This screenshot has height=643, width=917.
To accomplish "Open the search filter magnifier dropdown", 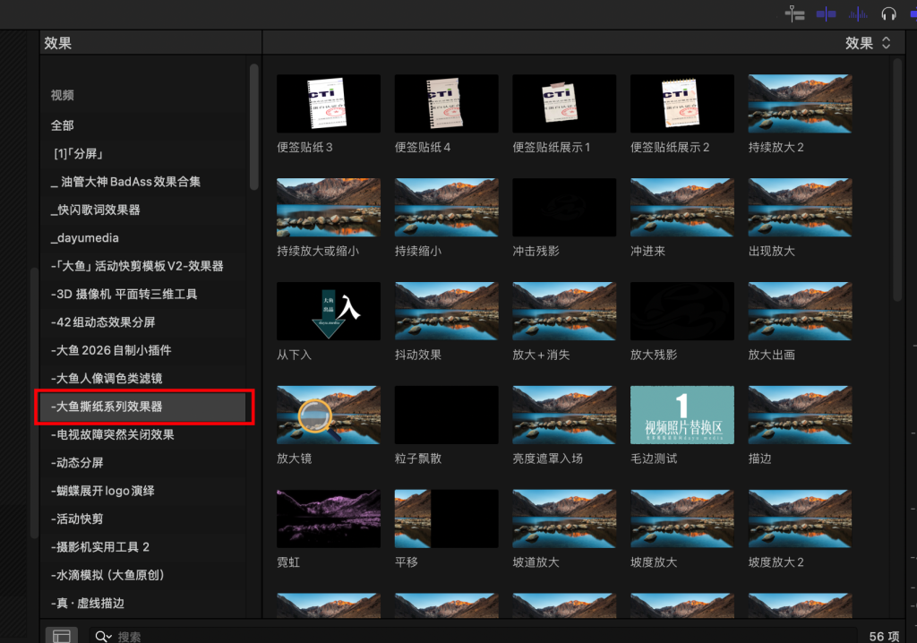I will (x=103, y=637).
